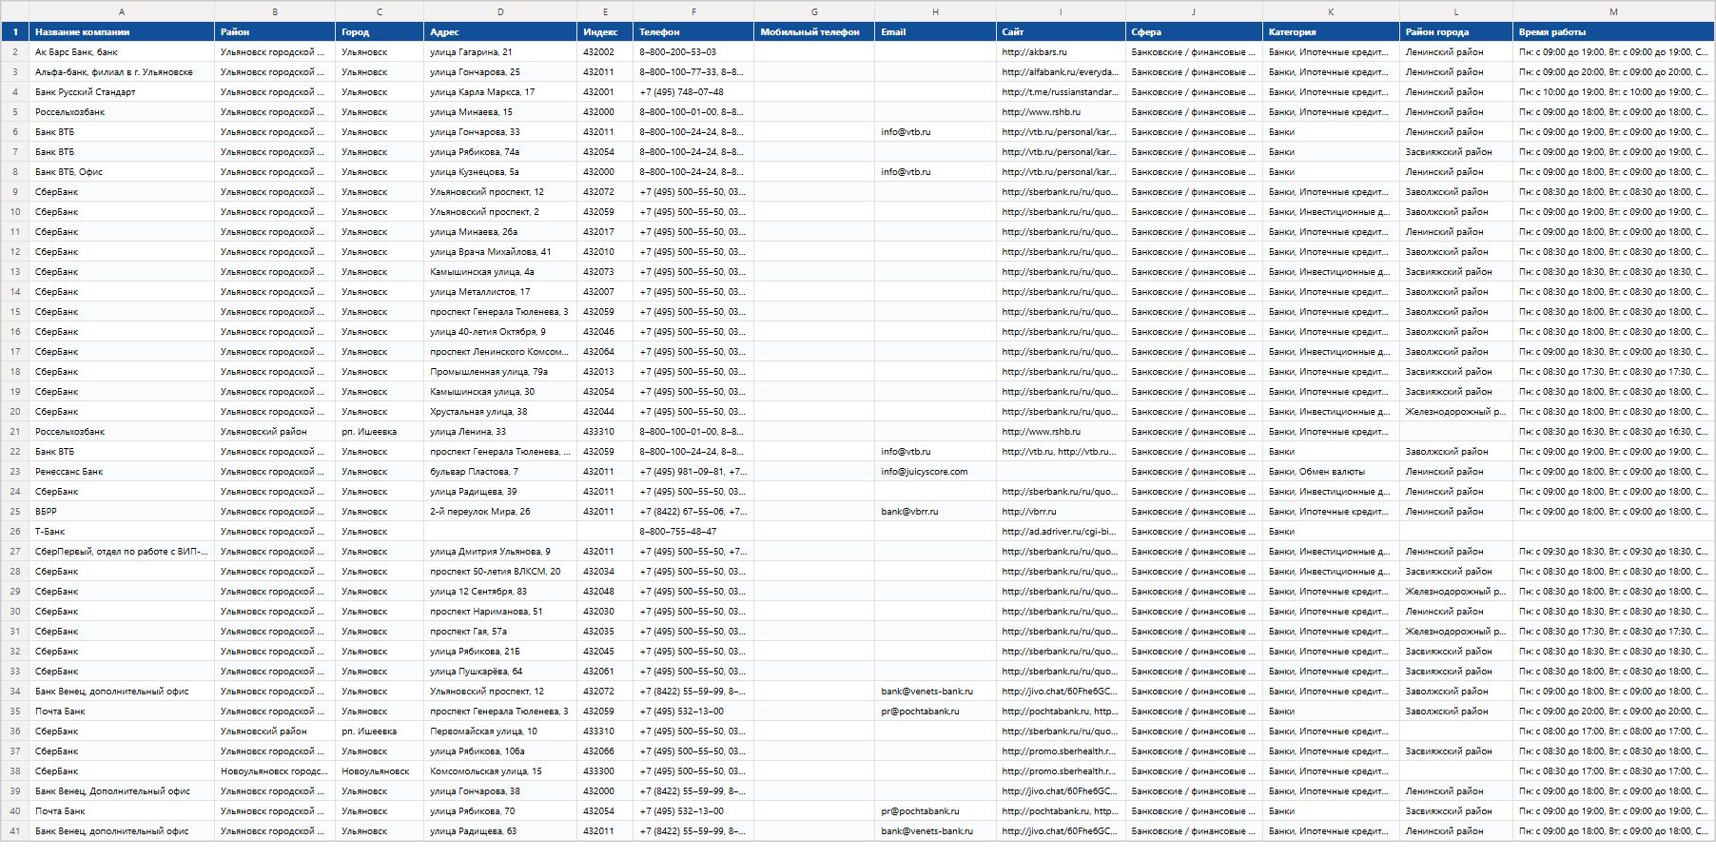Click the 'ВБРР' company cell
The width and height of the screenshot is (1716, 858).
click(x=122, y=512)
